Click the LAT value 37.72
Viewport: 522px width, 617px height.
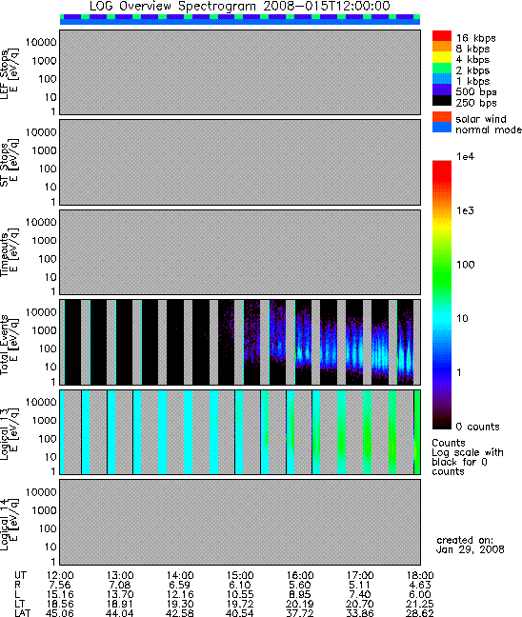(300, 613)
